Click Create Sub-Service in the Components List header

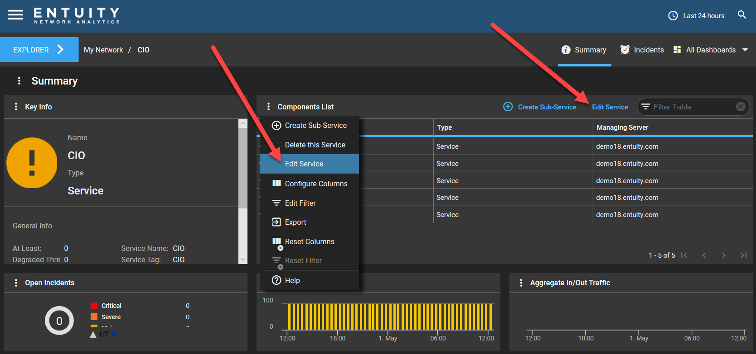pos(540,107)
